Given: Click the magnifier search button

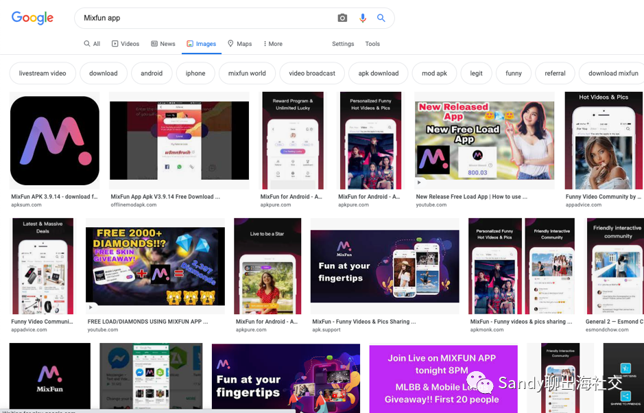Looking at the screenshot, I should point(381,18).
